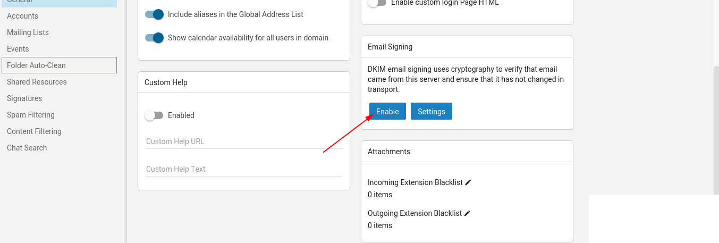
Task: Open Folder Auto-Clean settings
Action: 36,65
